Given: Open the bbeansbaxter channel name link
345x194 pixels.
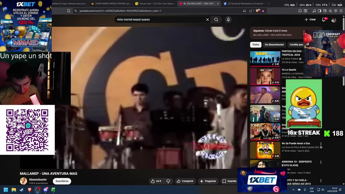Looking at the screenshot, I should (38, 179).
